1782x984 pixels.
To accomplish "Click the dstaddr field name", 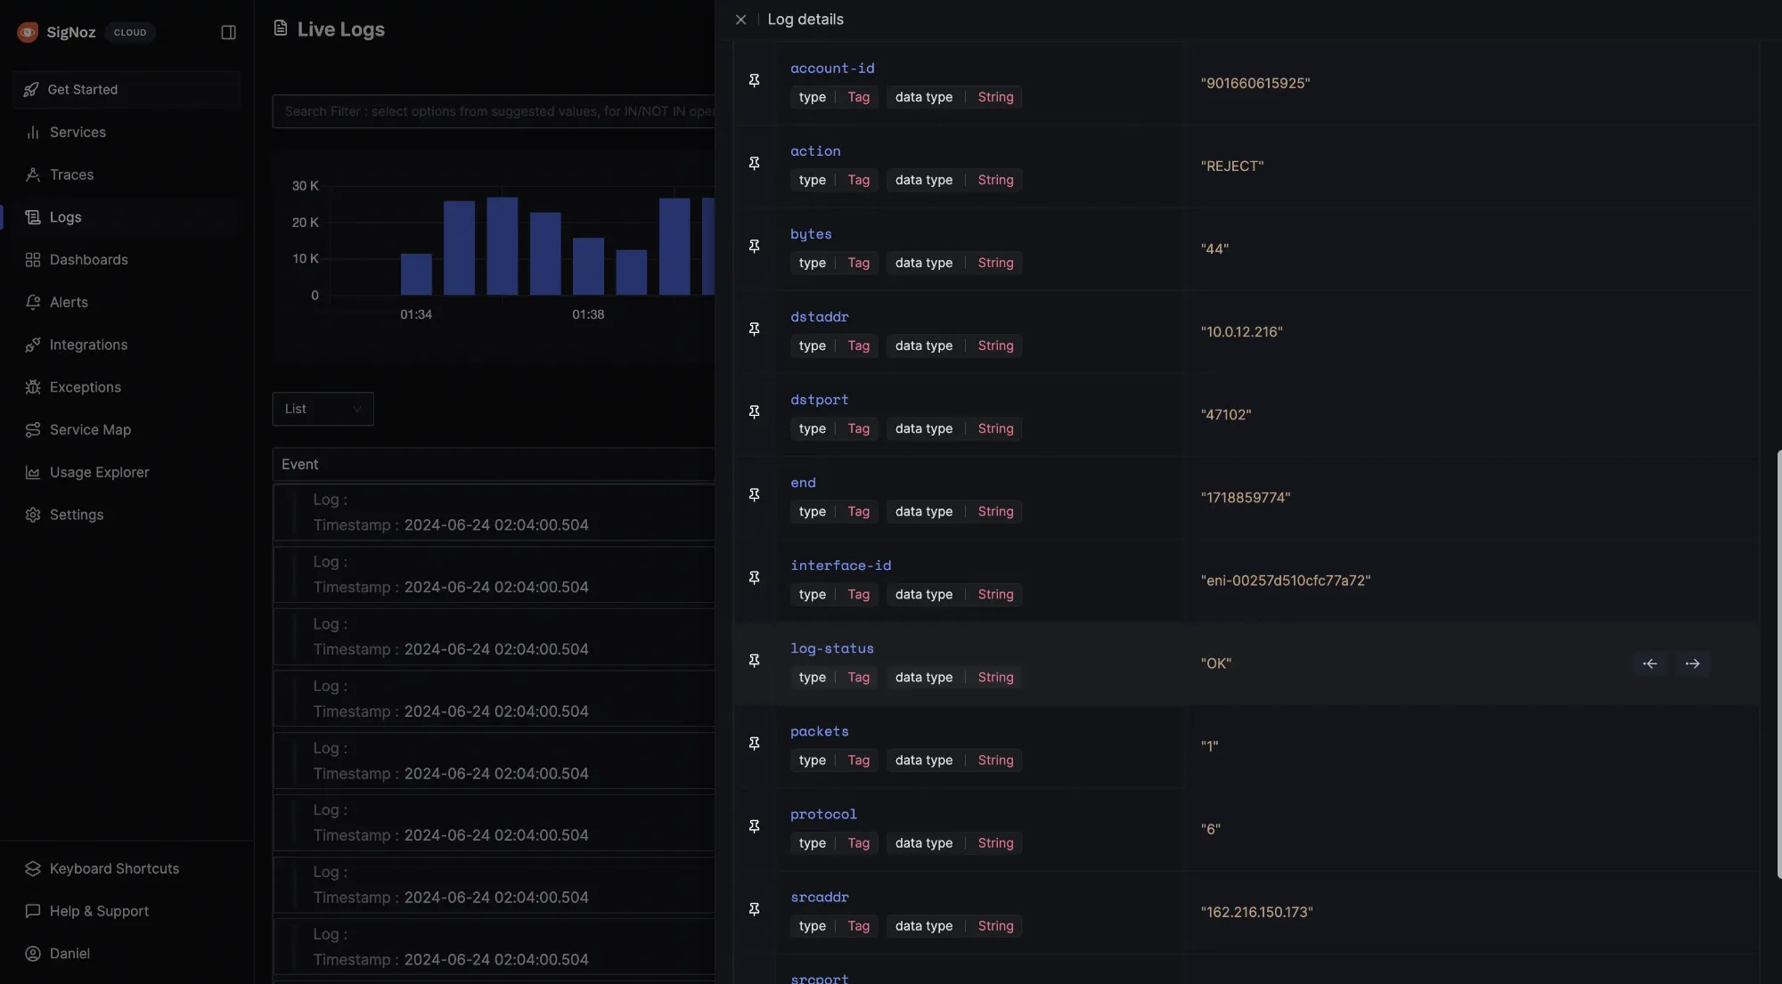I will point(820,317).
